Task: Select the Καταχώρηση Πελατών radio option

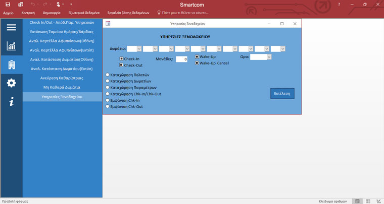Action: [x=108, y=75]
